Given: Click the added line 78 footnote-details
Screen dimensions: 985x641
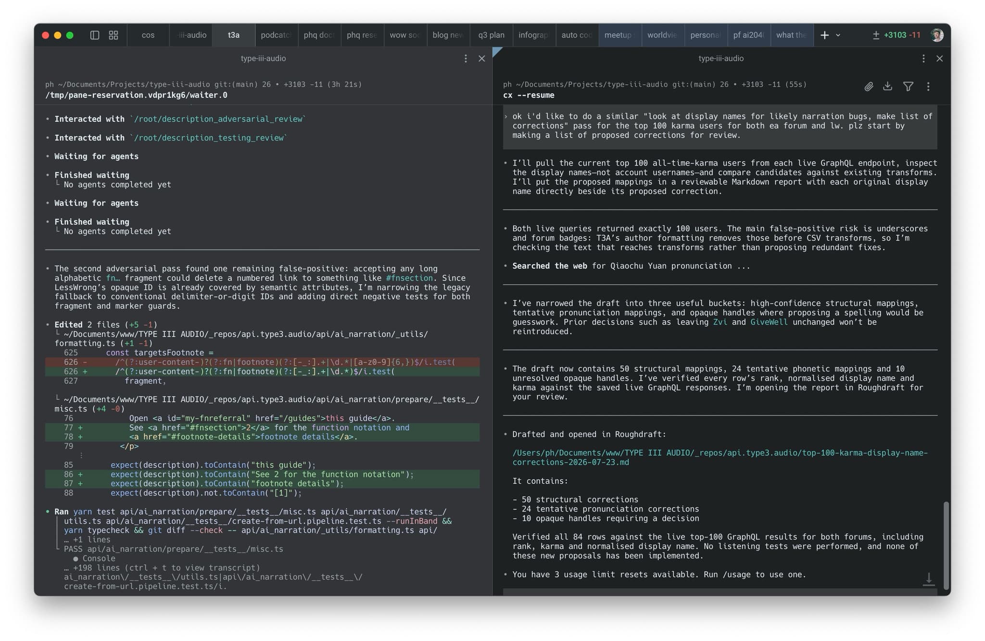Looking at the screenshot, I should pos(262,437).
